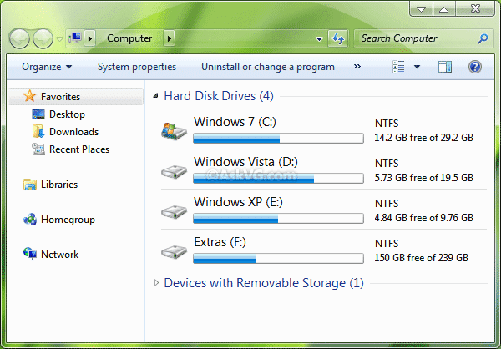
Task: Click Windows 7 (C:) usage bar
Action: coord(278,138)
